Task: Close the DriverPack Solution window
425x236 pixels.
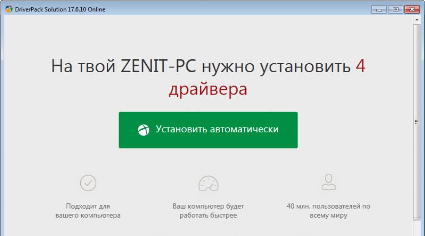Action: tap(411, 9)
